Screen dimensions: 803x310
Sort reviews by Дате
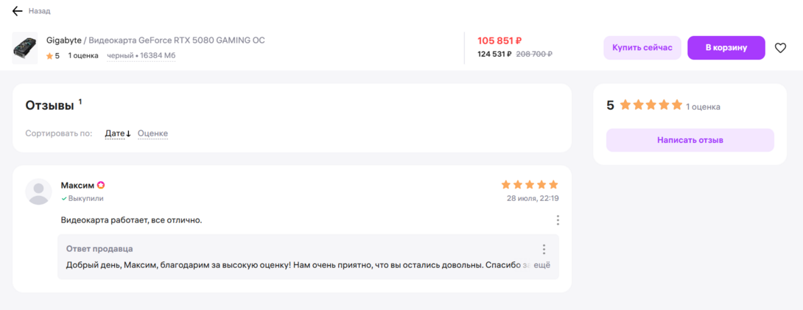117,133
